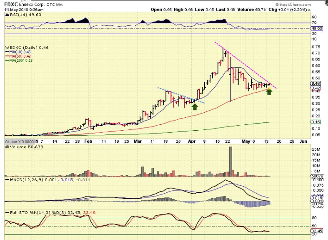328x240 pixels.
Task: Click the 14-May-2019 9:36am timestamp
Action: 24,10
